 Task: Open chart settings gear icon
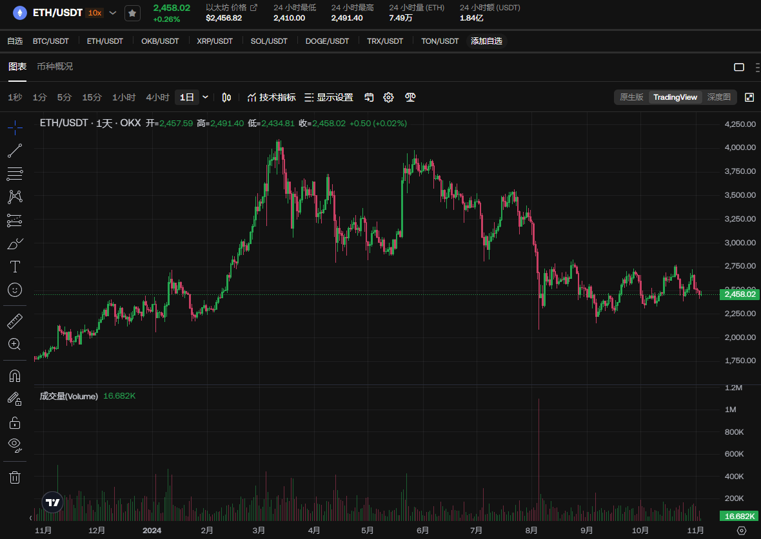coord(388,97)
